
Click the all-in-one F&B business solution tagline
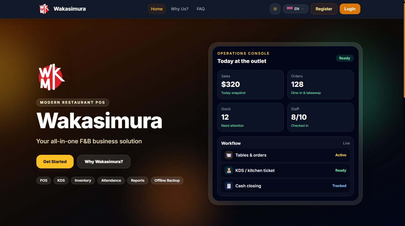click(x=89, y=141)
